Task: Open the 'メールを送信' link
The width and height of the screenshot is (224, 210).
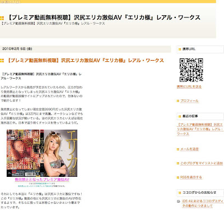Action: click(189, 149)
